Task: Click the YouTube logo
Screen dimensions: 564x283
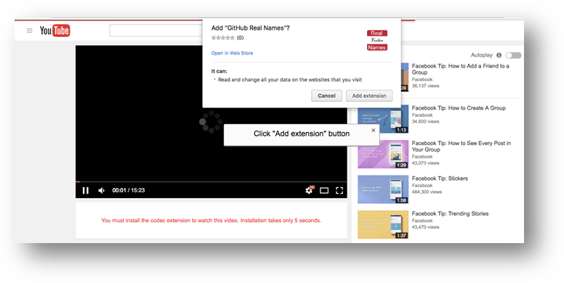Action: tap(55, 30)
